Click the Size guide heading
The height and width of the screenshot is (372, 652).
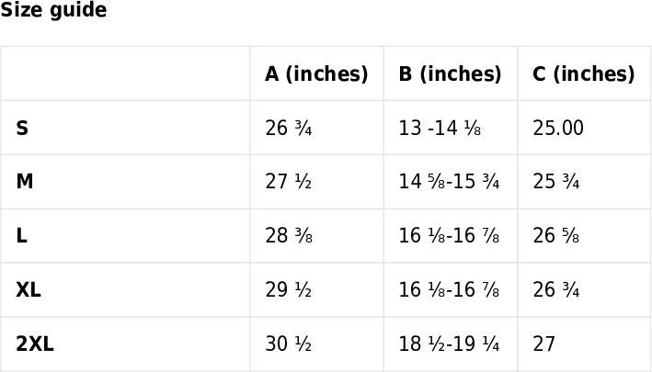point(53,9)
